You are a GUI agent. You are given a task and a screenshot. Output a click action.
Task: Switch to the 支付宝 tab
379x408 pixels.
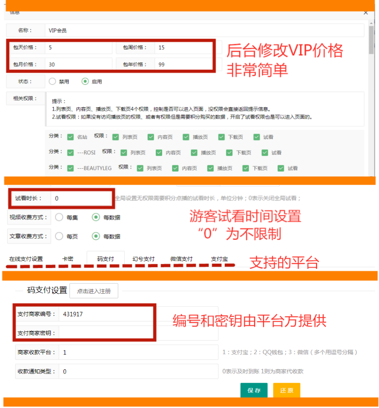click(219, 259)
